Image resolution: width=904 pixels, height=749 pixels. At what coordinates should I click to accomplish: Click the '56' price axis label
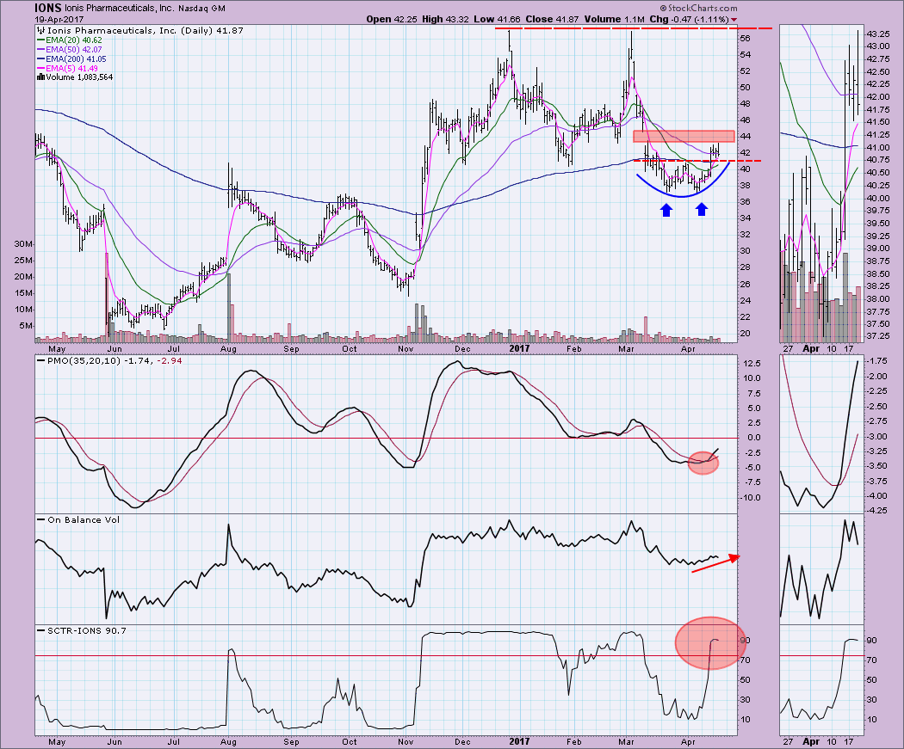pos(745,38)
